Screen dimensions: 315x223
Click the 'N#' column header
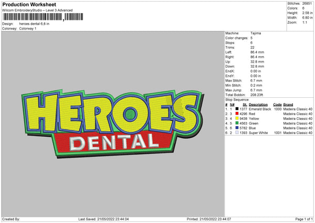click(232, 105)
